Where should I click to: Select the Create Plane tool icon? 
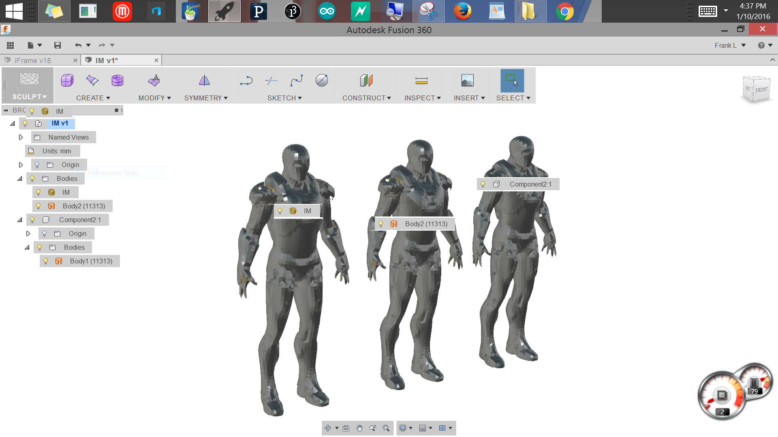92,81
